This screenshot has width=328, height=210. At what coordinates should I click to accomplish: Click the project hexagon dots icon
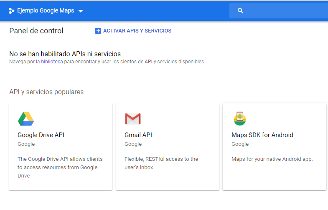click(x=12, y=11)
